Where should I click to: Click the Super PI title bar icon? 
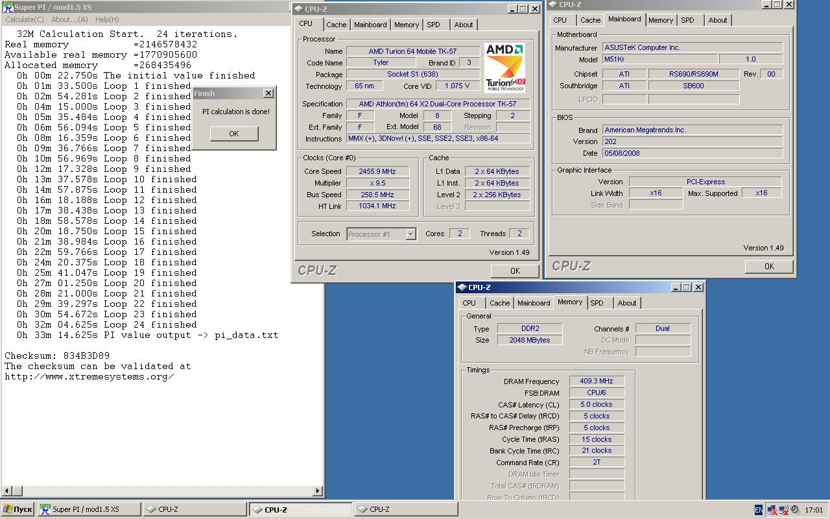[7, 8]
